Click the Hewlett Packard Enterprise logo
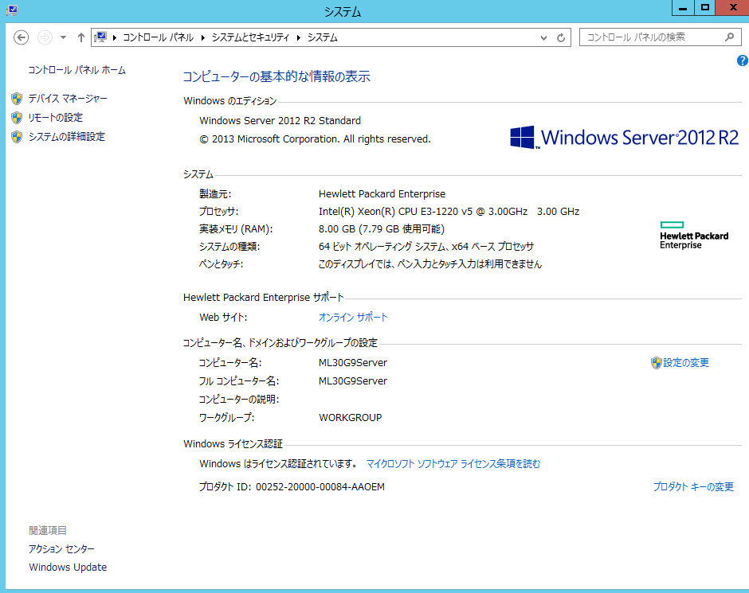The image size is (749, 593). click(694, 235)
